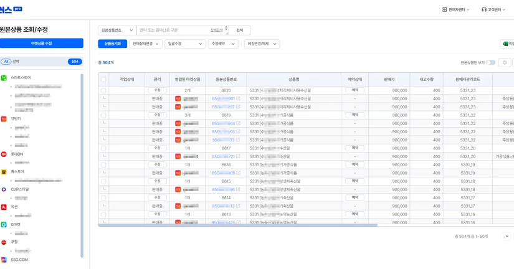
Task: Open the 일괄수정 dropdown
Action: click(x=185, y=44)
